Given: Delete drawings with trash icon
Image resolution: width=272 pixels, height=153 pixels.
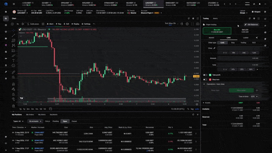Looking at the screenshot, I should 13,106.
